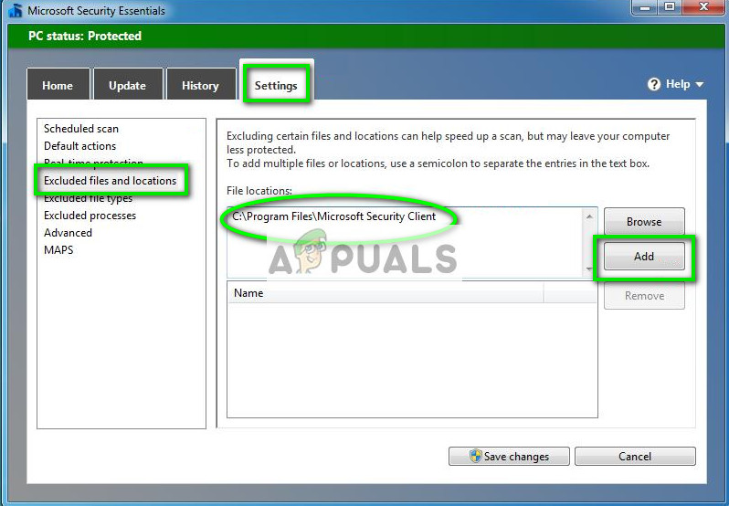
Task: Click Add to exclude the location
Action: pos(644,256)
